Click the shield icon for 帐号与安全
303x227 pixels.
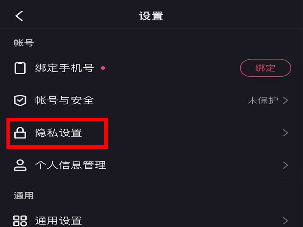click(x=20, y=100)
